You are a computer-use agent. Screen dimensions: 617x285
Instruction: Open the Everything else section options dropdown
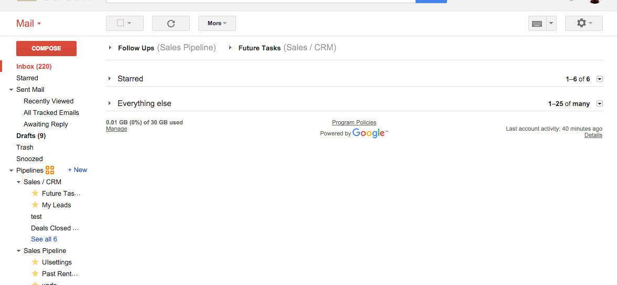point(600,103)
